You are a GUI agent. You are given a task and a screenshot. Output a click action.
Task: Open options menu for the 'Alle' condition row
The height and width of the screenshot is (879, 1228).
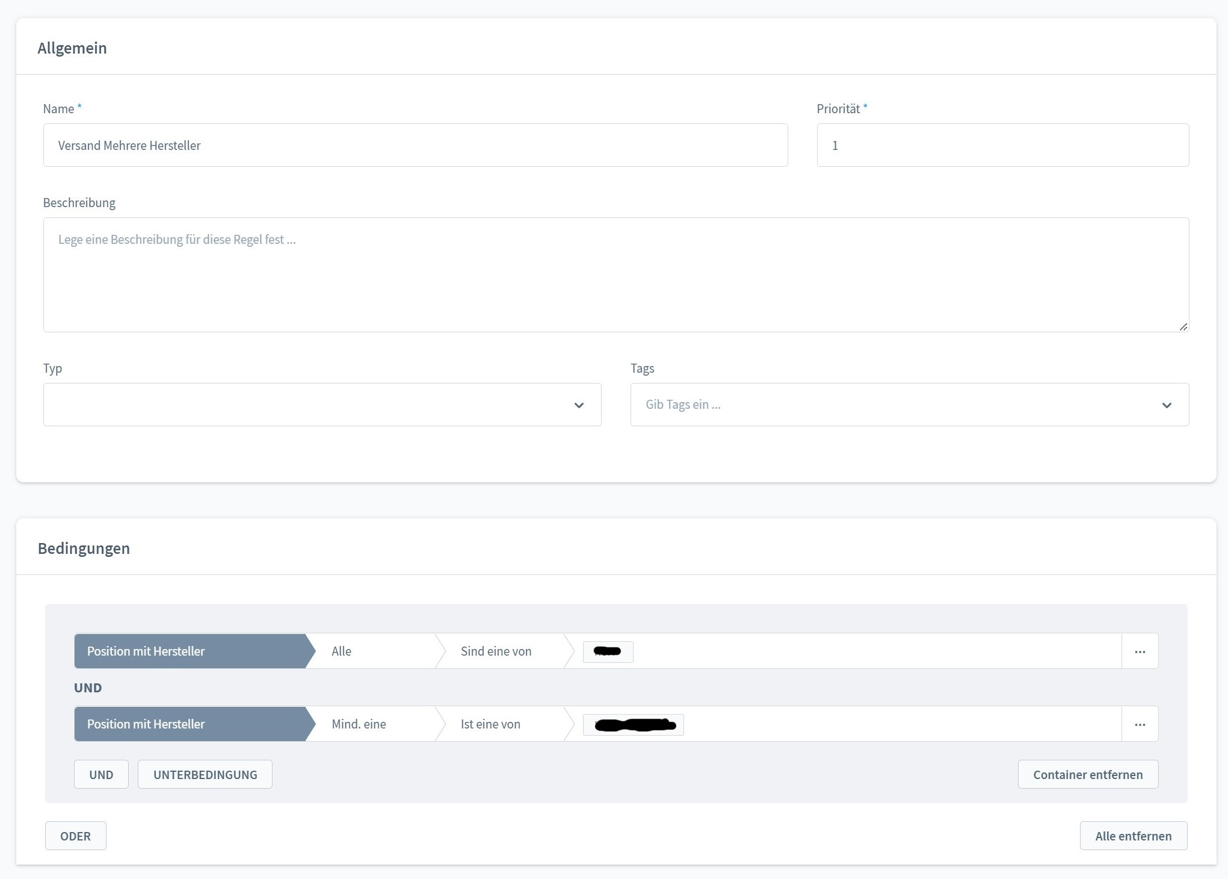(x=1140, y=651)
